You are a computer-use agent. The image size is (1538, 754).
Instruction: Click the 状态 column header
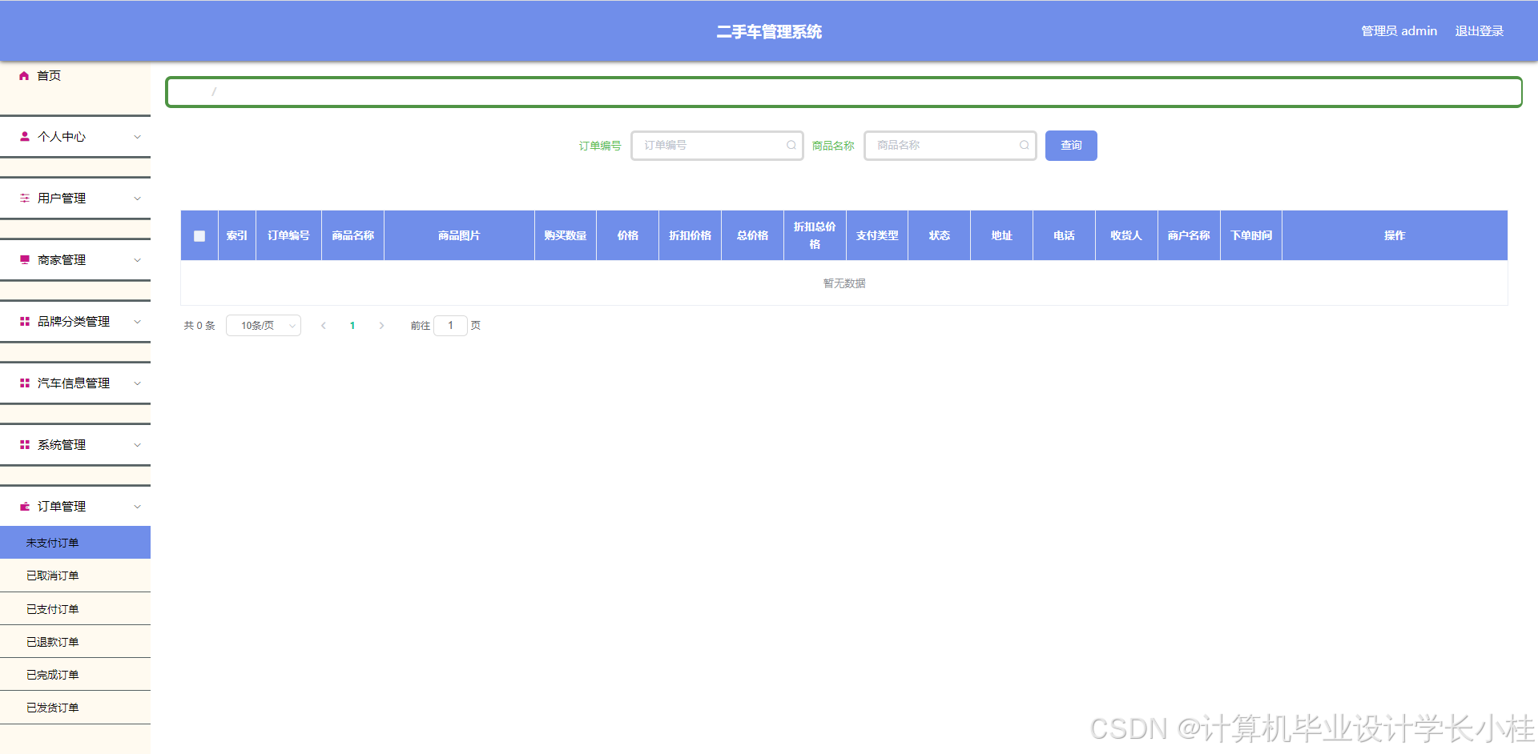[940, 236]
